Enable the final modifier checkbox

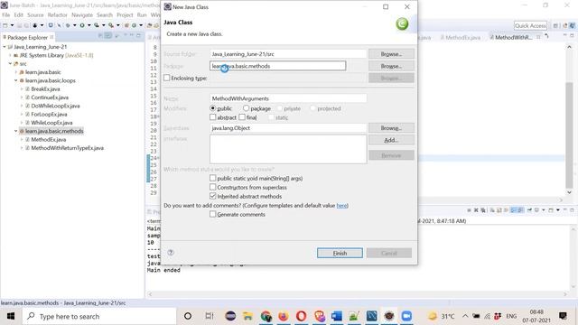[x=242, y=117]
